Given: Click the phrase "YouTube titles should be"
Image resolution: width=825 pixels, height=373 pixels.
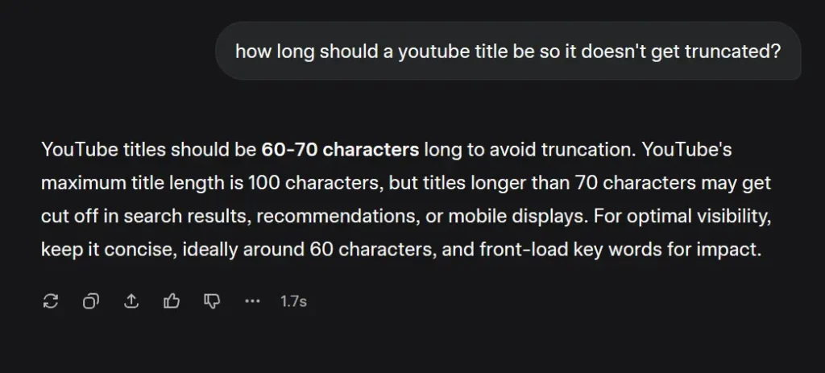Looking at the screenshot, I should click(148, 150).
